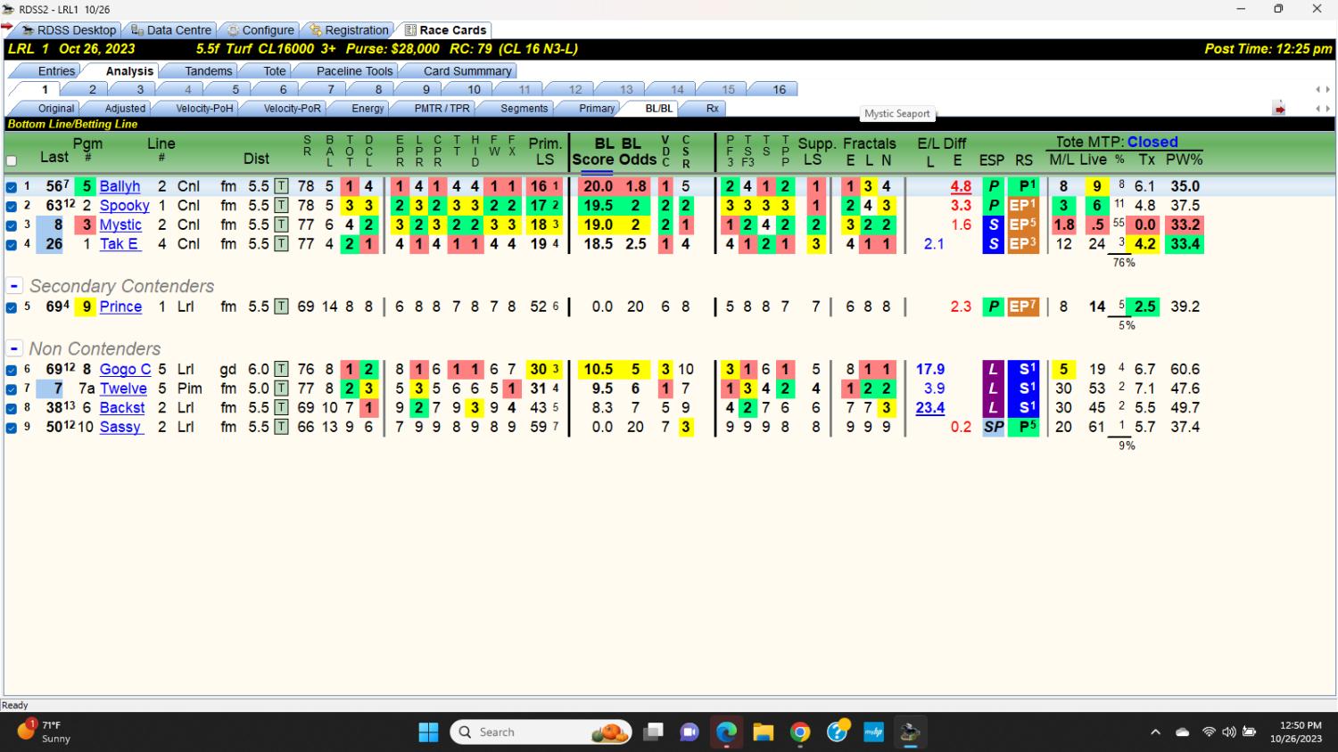
Task: Click the PW% value 60.6 for Gogo C
Action: click(x=1185, y=369)
